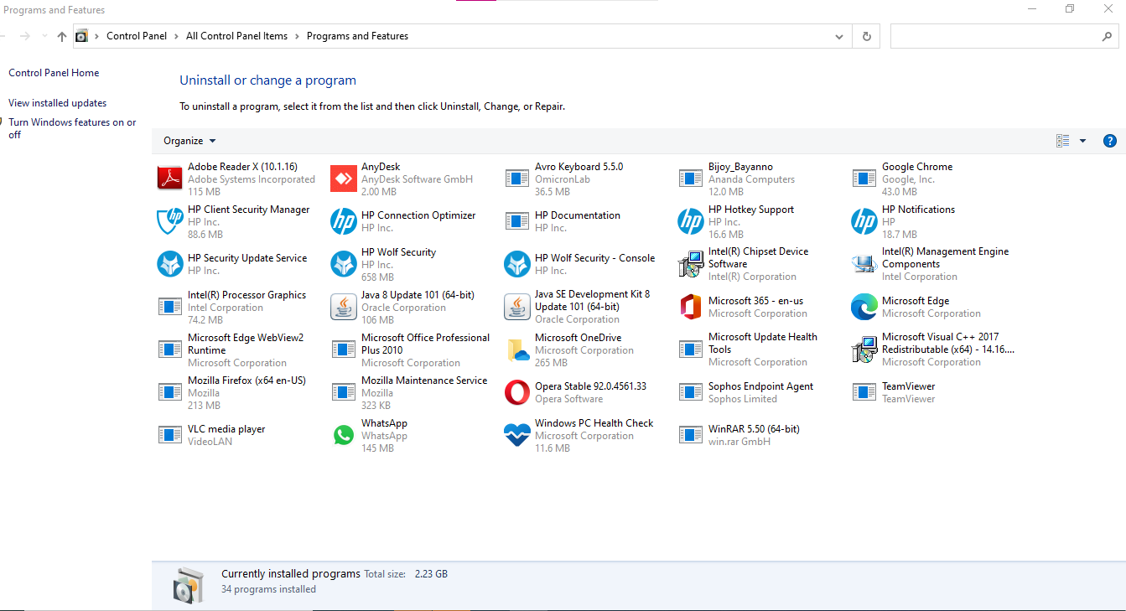
Task: Select the Microsoft 365 - en-us icon
Action: [x=691, y=307]
